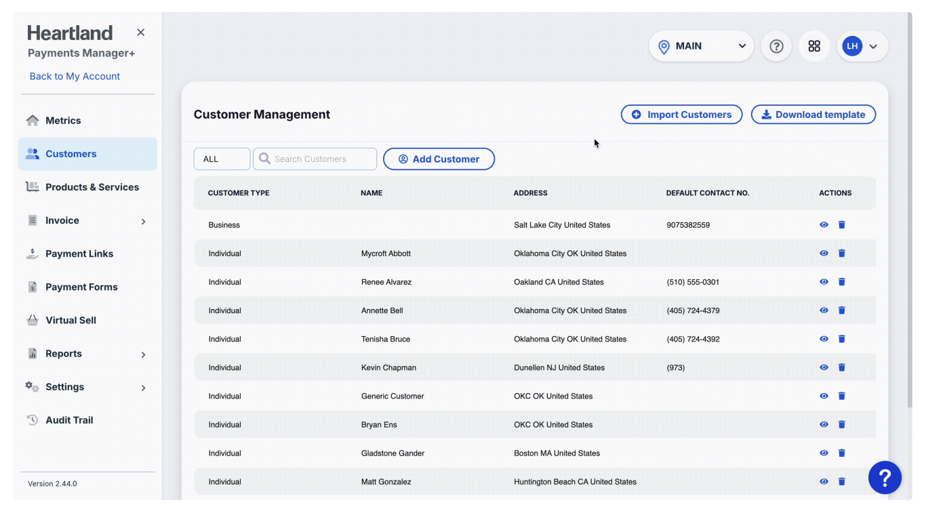The image size is (926, 511).
Task: Go to Audit Trail in sidebar
Action: (69, 420)
